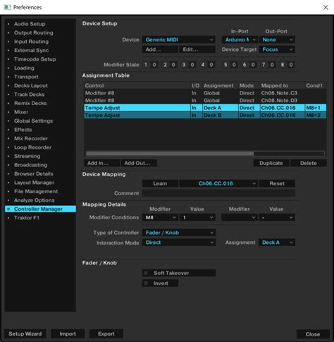Go to Traktor F1 settings page

click(27, 218)
